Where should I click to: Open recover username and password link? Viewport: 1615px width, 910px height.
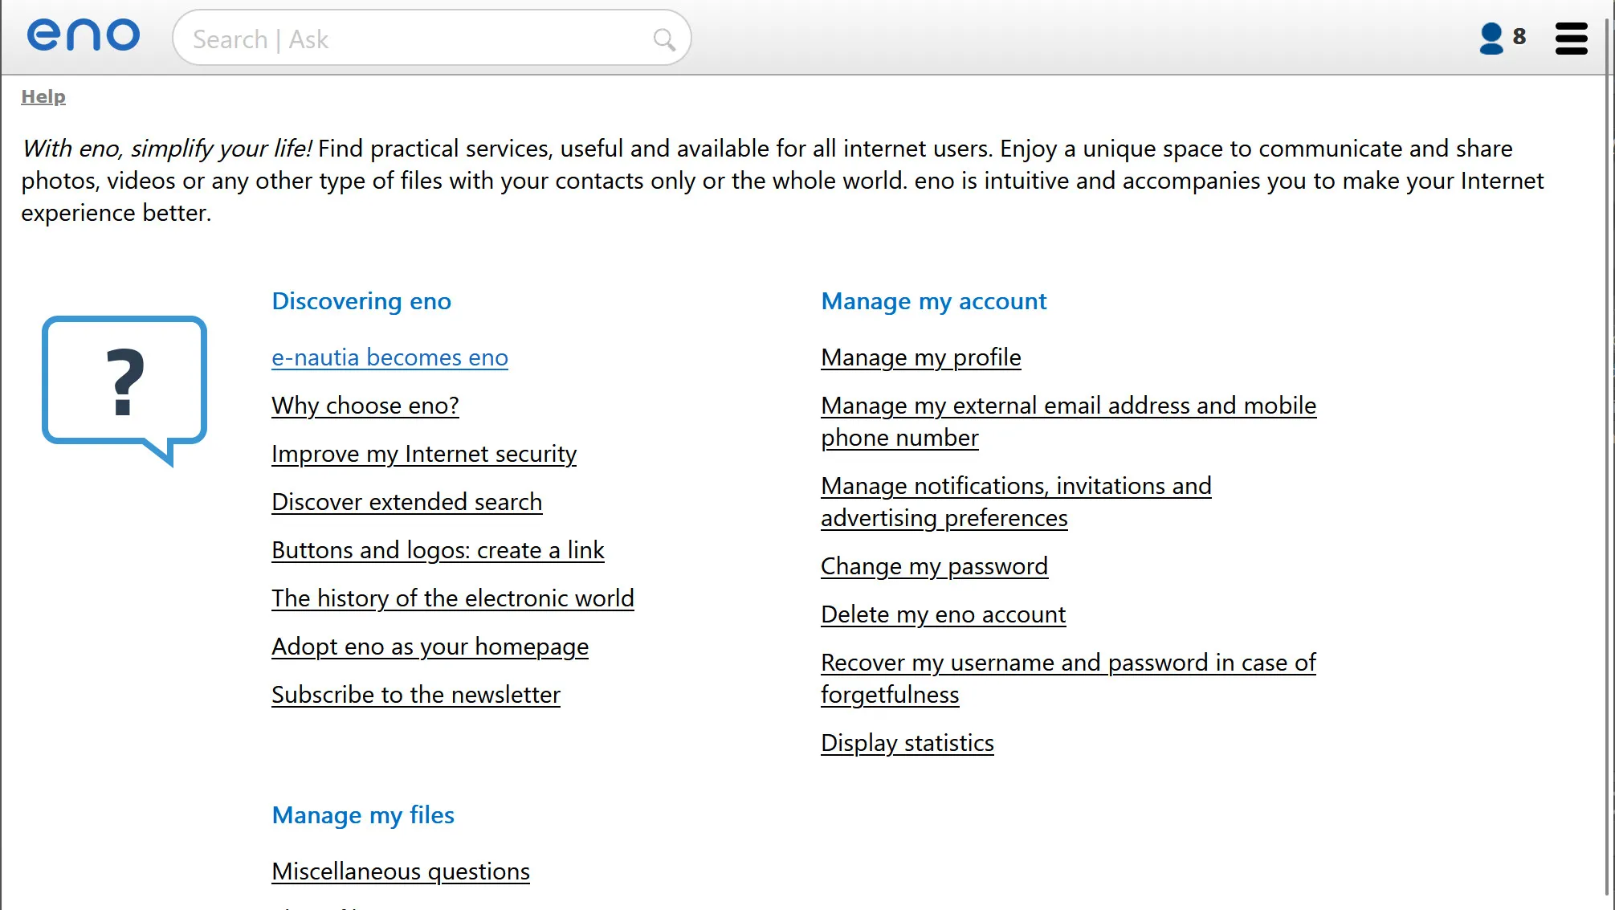1068,679
